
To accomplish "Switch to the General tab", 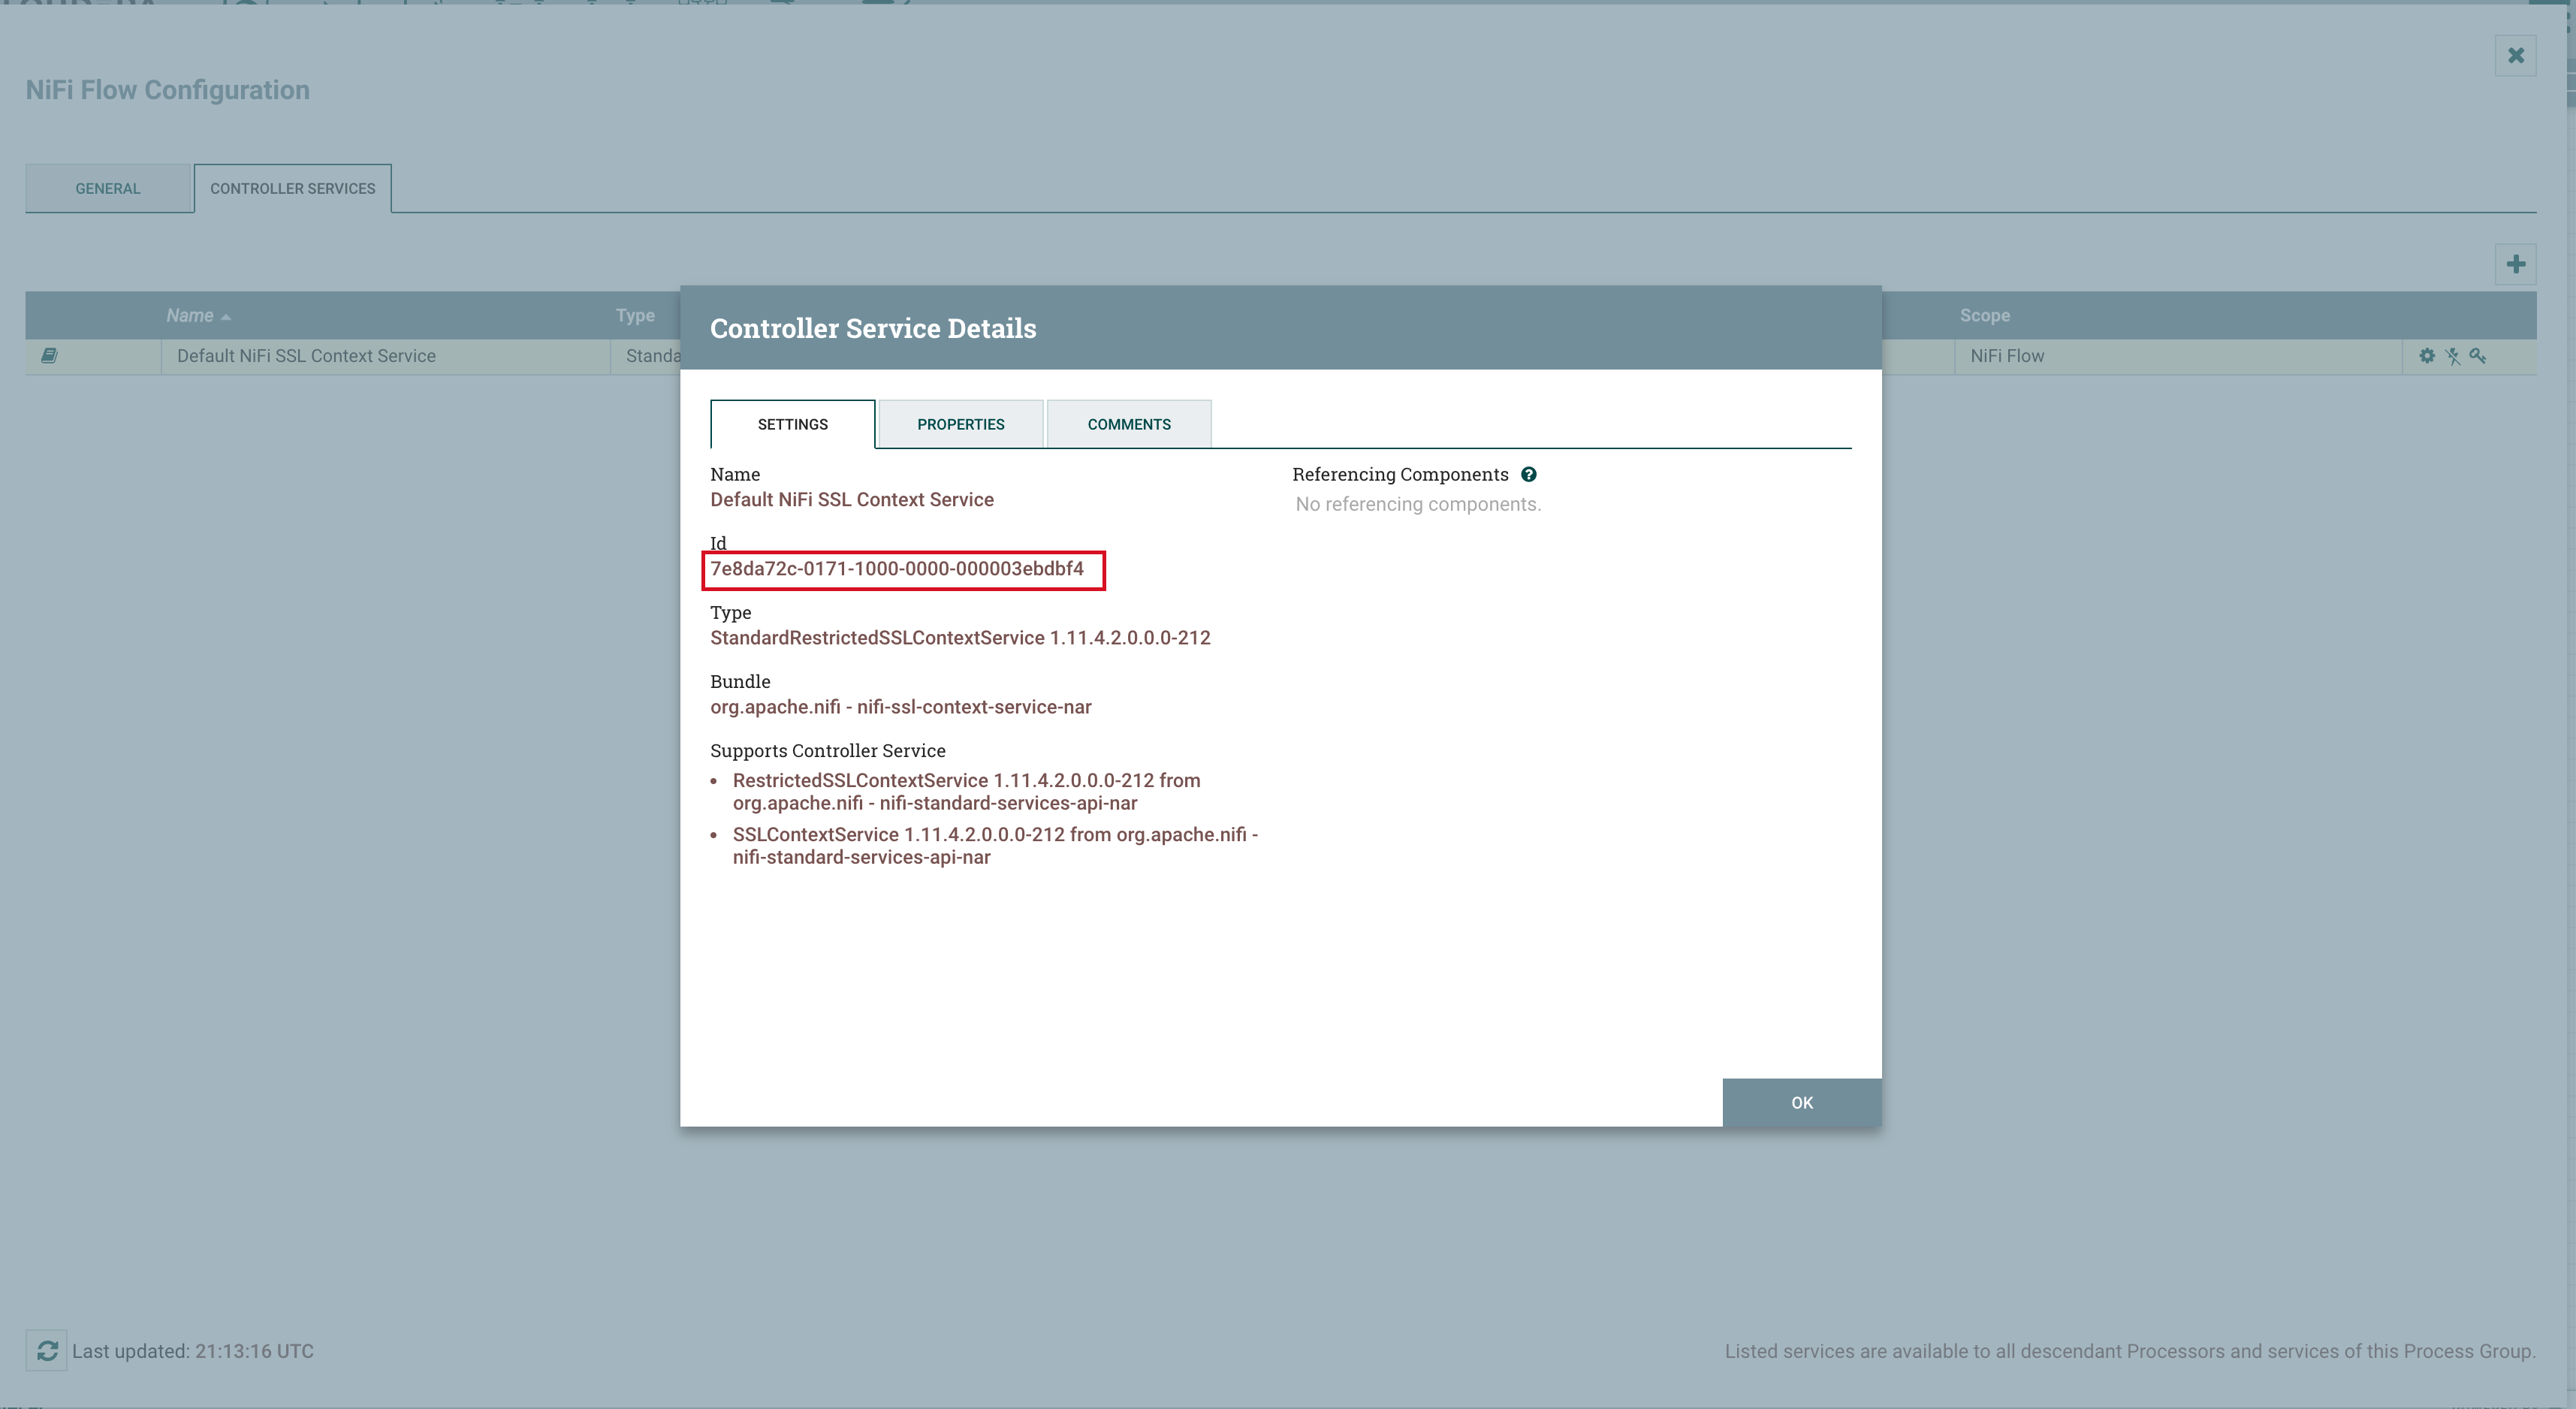I will coord(108,189).
